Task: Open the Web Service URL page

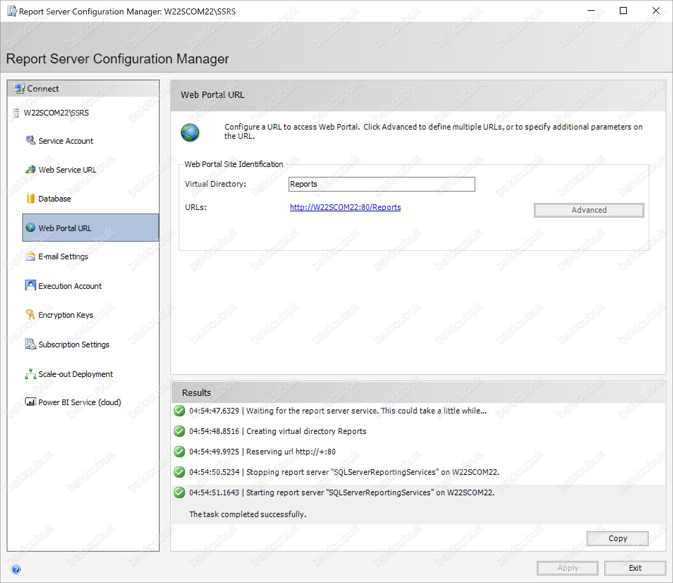Action: pos(67,170)
